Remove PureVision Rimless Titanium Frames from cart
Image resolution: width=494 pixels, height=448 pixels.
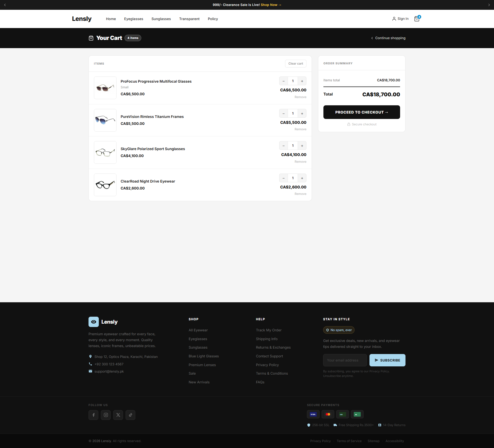coord(300,129)
